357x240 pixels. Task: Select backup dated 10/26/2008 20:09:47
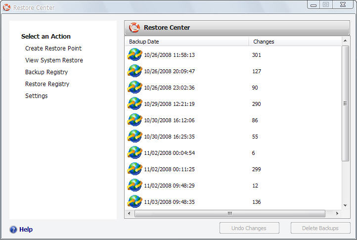coord(169,71)
